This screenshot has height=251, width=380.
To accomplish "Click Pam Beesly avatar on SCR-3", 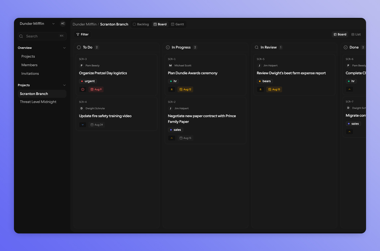I will coord(81,66).
